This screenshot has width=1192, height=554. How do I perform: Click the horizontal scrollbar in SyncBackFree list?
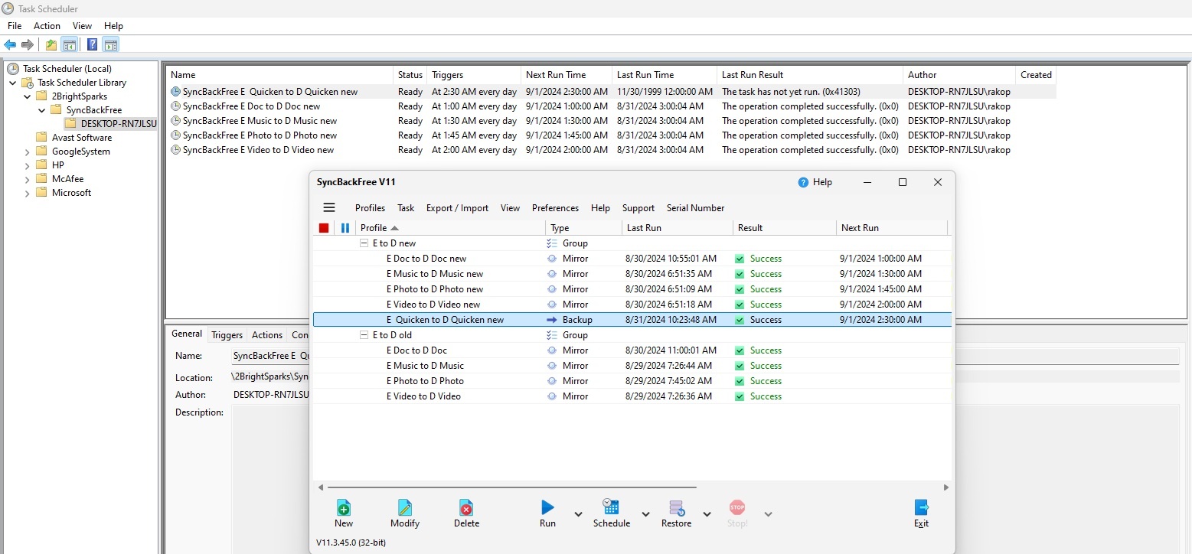click(511, 487)
